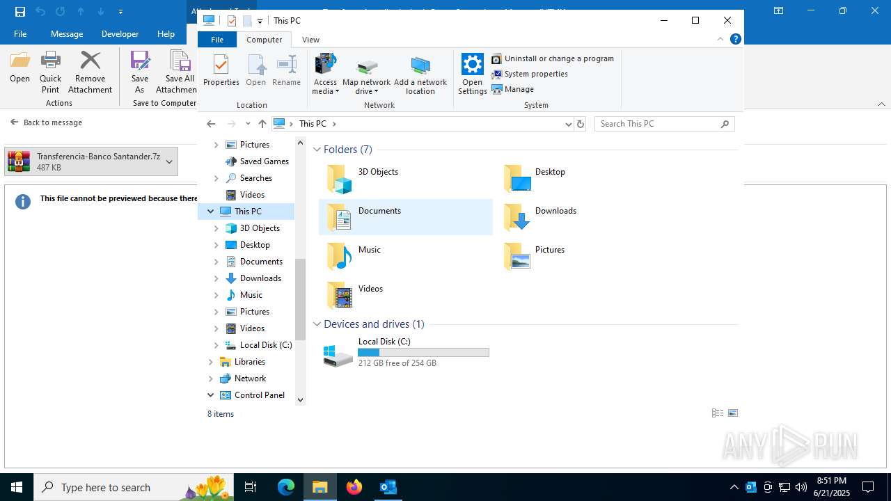Screen dimensions: 891x501
Task: Open Task View on taskbar
Action: tap(251, 487)
